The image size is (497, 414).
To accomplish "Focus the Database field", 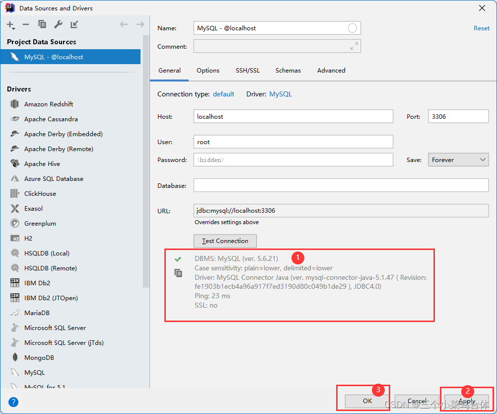I will pyautogui.click(x=341, y=185).
